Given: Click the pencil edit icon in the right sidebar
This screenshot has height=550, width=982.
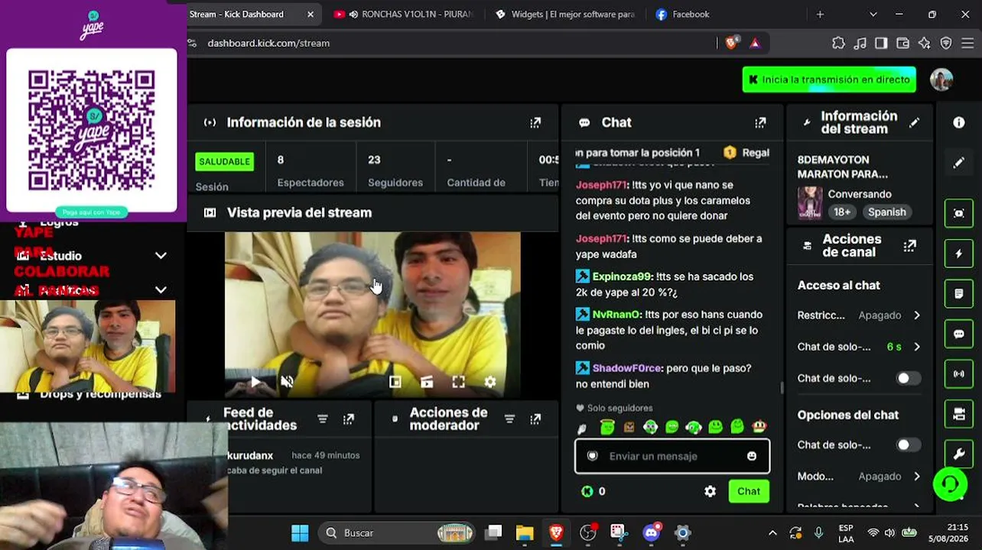Looking at the screenshot, I should (x=959, y=163).
